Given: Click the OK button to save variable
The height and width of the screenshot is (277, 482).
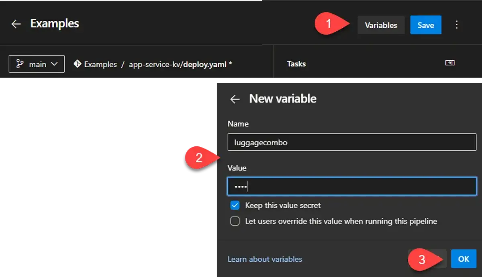Looking at the screenshot, I should (x=464, y=259).
